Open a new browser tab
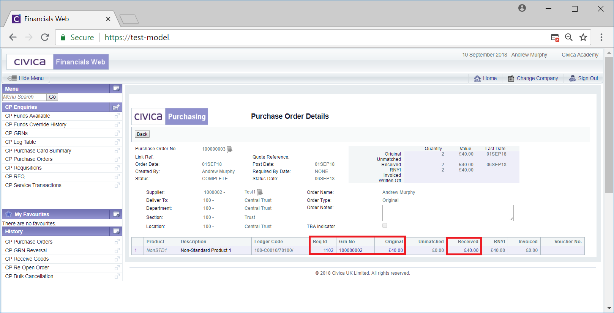The height and width of the screenshot is (313, 614). pos(129,19)
